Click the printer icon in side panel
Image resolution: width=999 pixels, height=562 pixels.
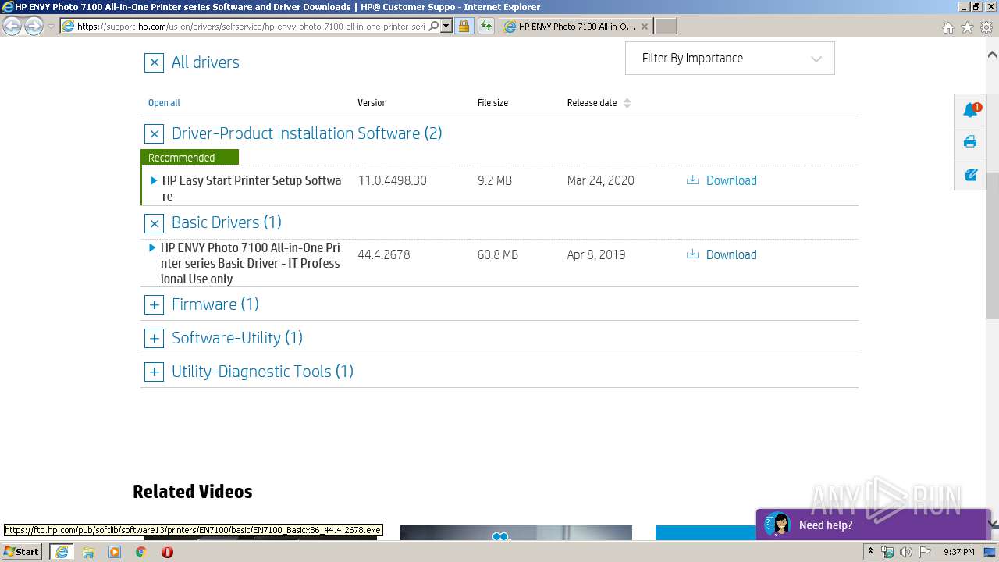tap(970, 142)
